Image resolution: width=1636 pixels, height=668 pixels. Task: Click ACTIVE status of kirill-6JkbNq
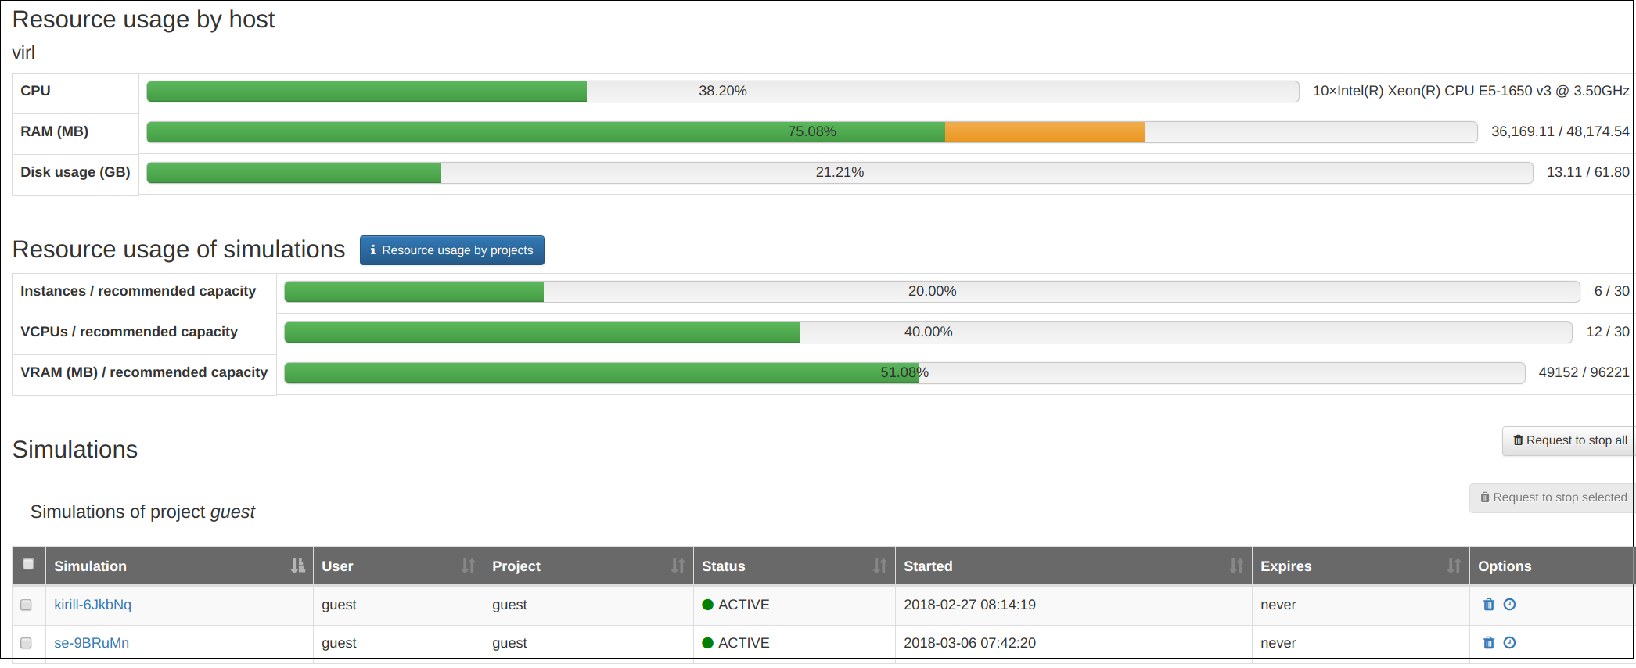[735, 605]
